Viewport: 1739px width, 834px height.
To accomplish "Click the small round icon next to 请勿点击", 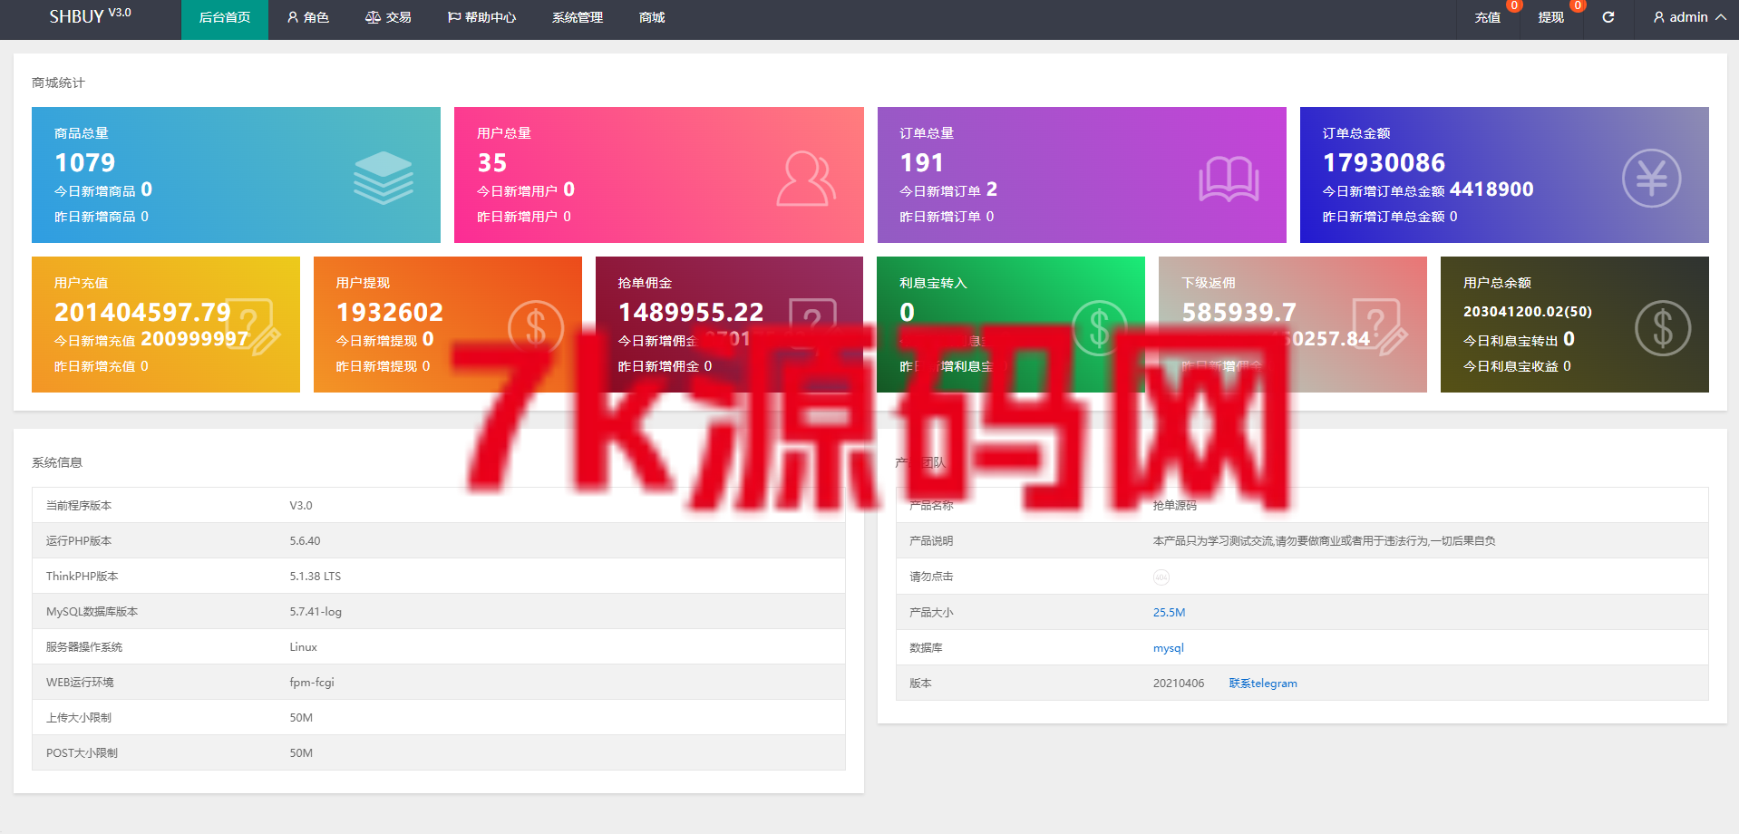I will [x=1161, y=577].
